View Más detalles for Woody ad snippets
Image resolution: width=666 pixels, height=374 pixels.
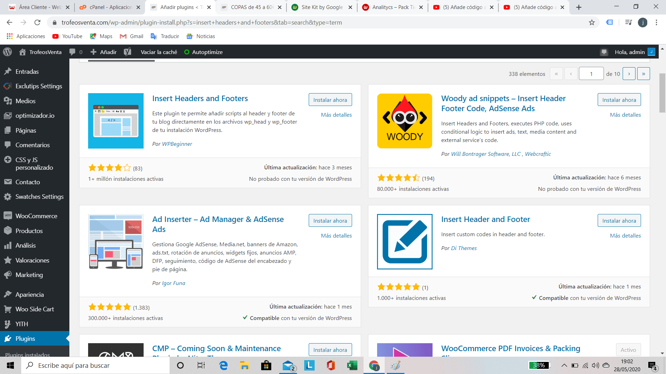click(x=625, y=115)
